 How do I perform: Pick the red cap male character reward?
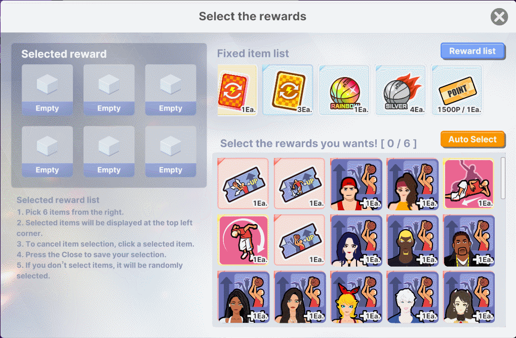click(356, 184)
